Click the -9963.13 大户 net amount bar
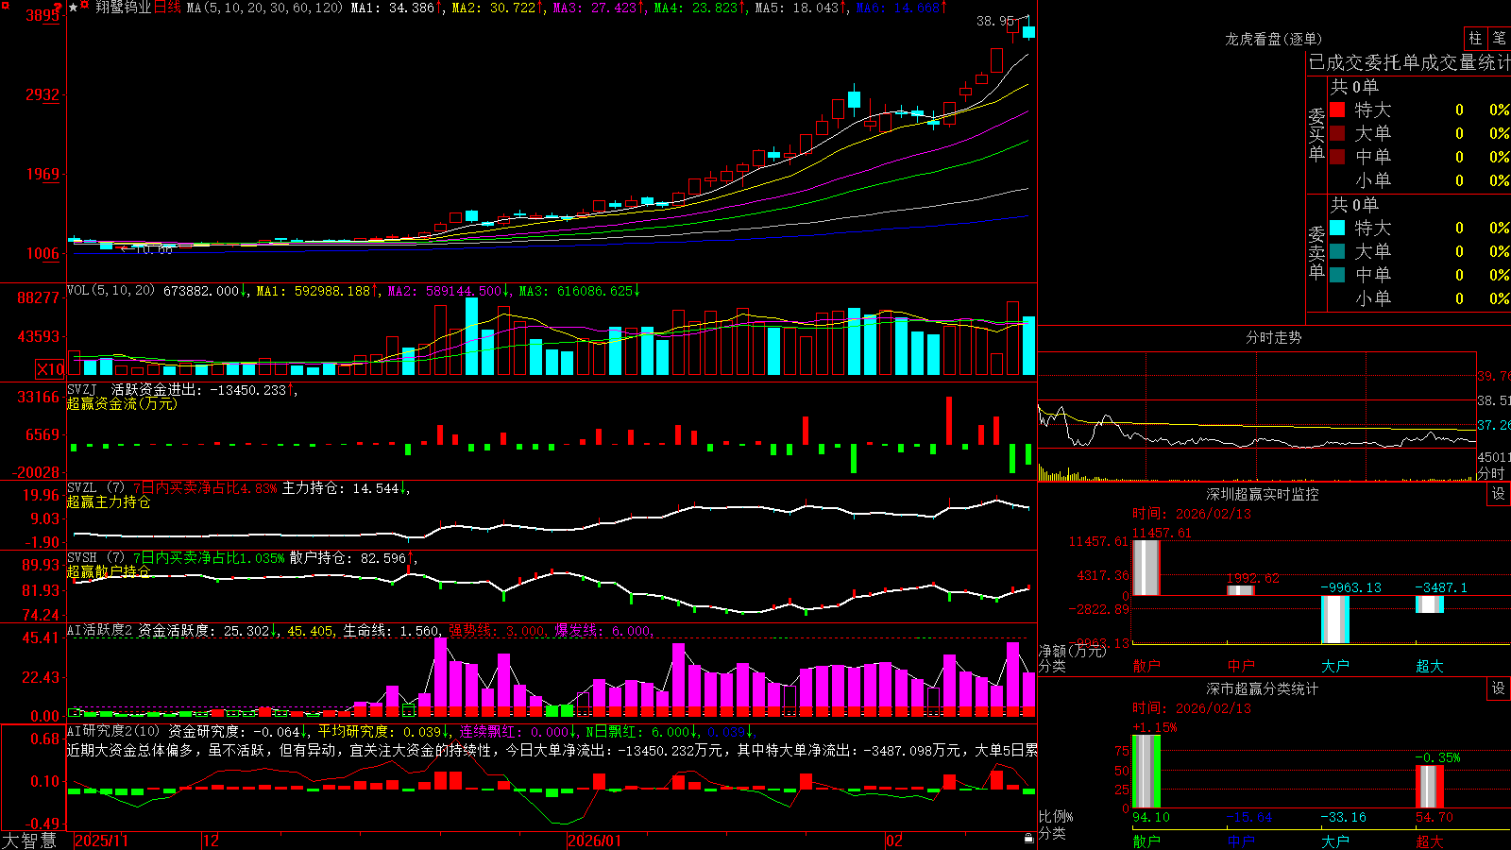Image resolution: width=1511 pixels, height=850 pixels. point(1335,620)
